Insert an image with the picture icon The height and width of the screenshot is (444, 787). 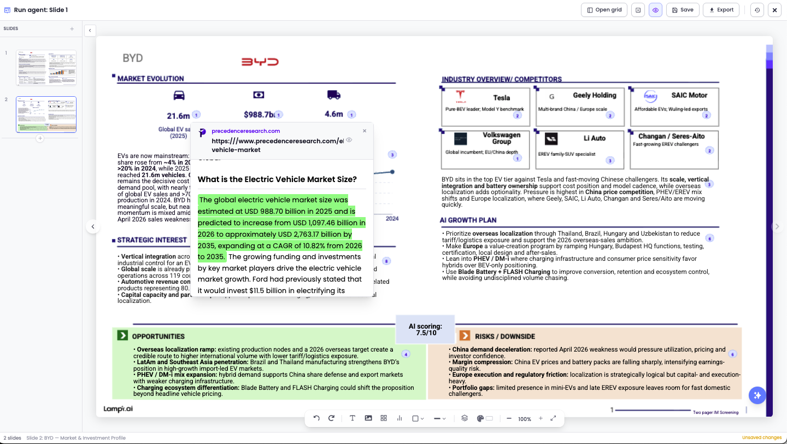(368, 418)
